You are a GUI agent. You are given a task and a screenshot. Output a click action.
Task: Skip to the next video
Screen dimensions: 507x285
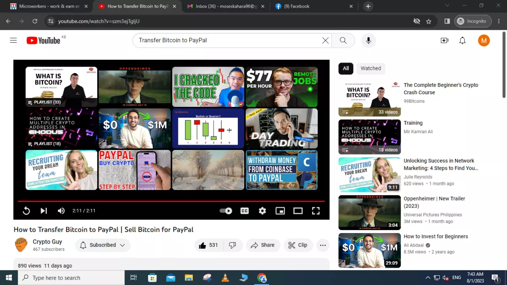click(x=44, y=211)
